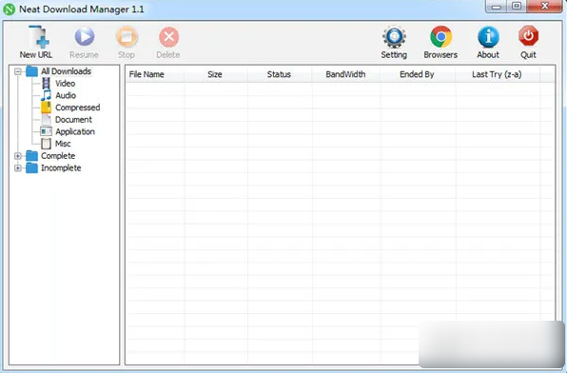Select the Document category label
Image resolution: width=567 pixels, height=373 pixels.
pyautogui.click(x=73, y=119)
